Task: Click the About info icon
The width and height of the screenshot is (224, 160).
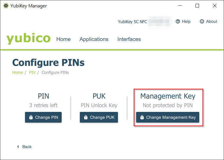Action: (x=202, y=21)
